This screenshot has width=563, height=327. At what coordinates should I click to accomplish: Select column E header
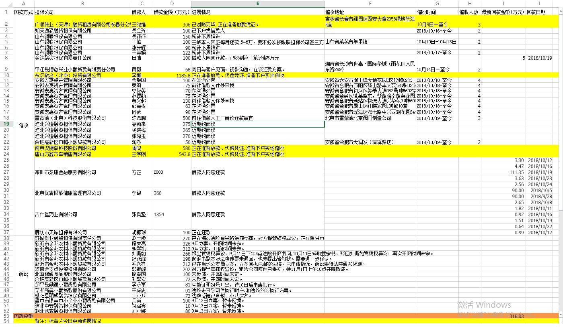(257, 4)
